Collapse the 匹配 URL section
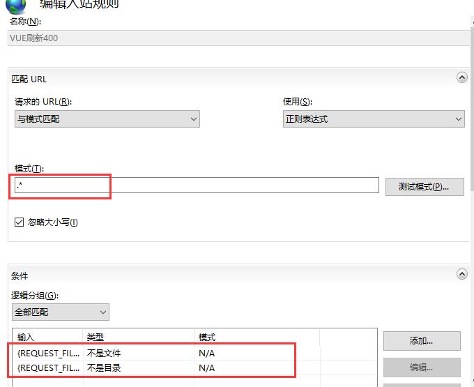 462,77
